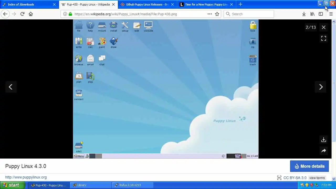
Task: Open the Library icon in Firefox toolbar
Action: click(312, 14)
